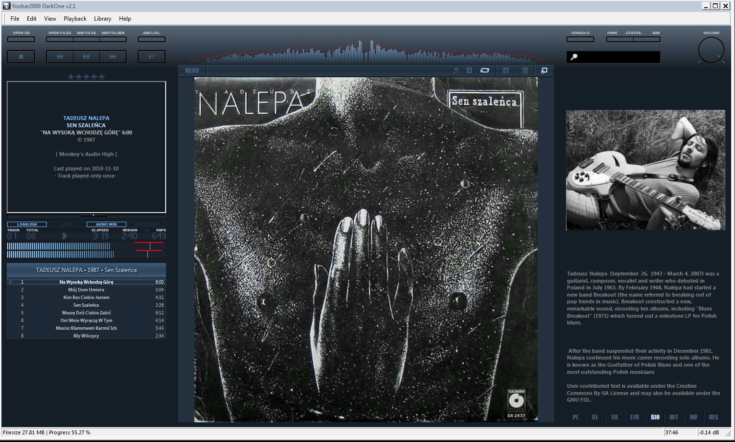Select track Kły Wilczycy
This screenshot has width=735, height=442.
pos(86,336)
